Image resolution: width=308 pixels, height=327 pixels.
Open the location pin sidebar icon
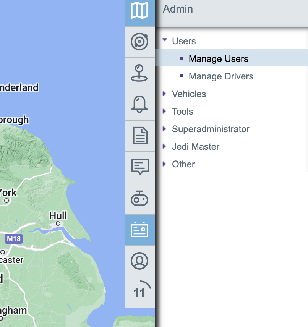click(139, 73)
